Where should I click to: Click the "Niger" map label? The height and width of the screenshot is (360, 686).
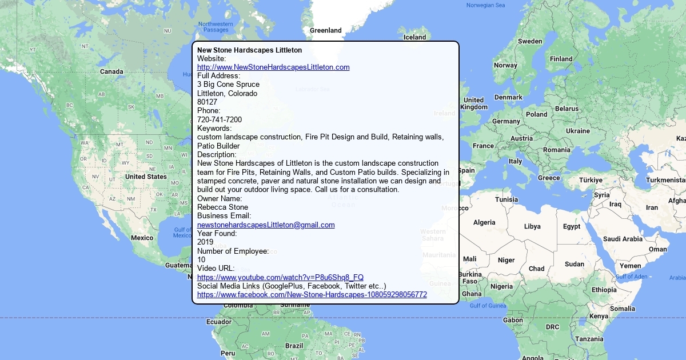[506, 260]
